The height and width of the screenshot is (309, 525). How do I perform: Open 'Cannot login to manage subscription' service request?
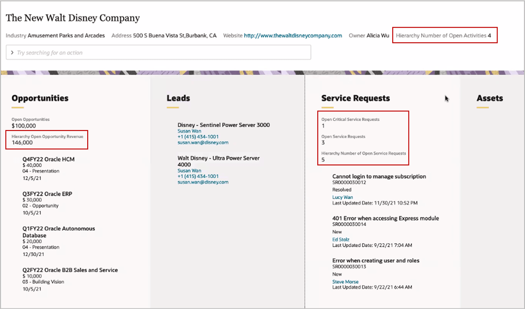(379, 176)
